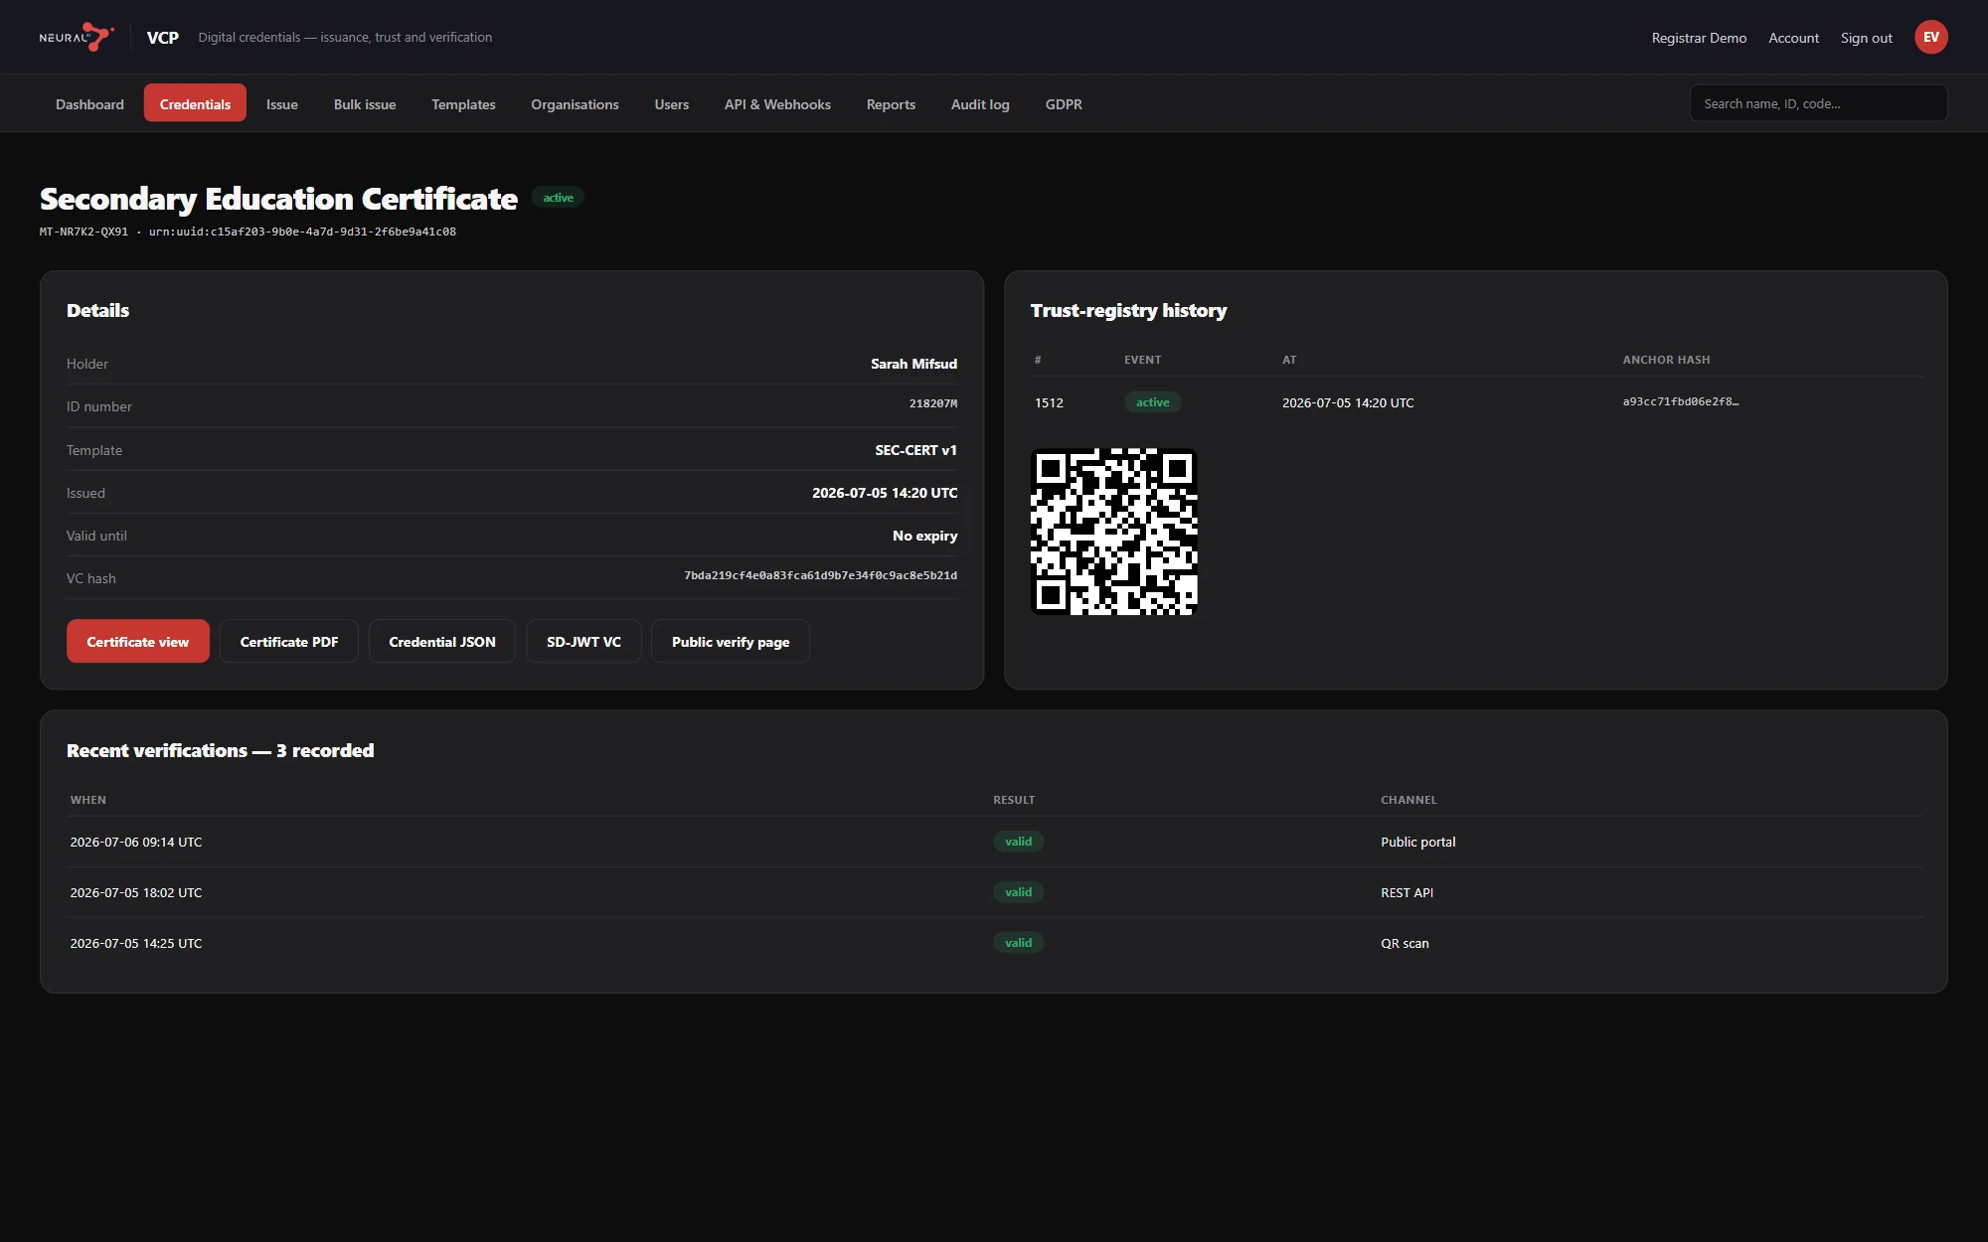Click the QR scan channel cell
The height and width of the screenshot is (1242, 1988).
pyautogui.click(x=1405, y=943)
